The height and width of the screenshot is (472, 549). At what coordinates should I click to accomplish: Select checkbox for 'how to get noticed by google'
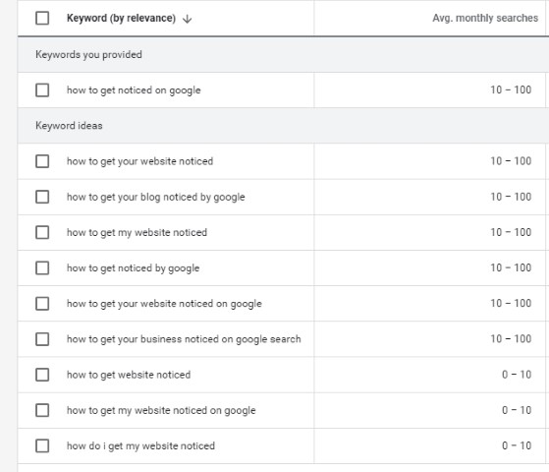[x=42, y=267]
